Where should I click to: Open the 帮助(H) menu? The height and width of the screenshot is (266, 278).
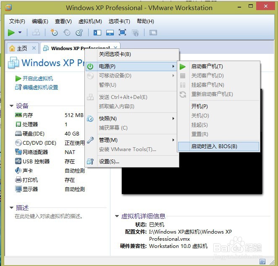[145, 21]
